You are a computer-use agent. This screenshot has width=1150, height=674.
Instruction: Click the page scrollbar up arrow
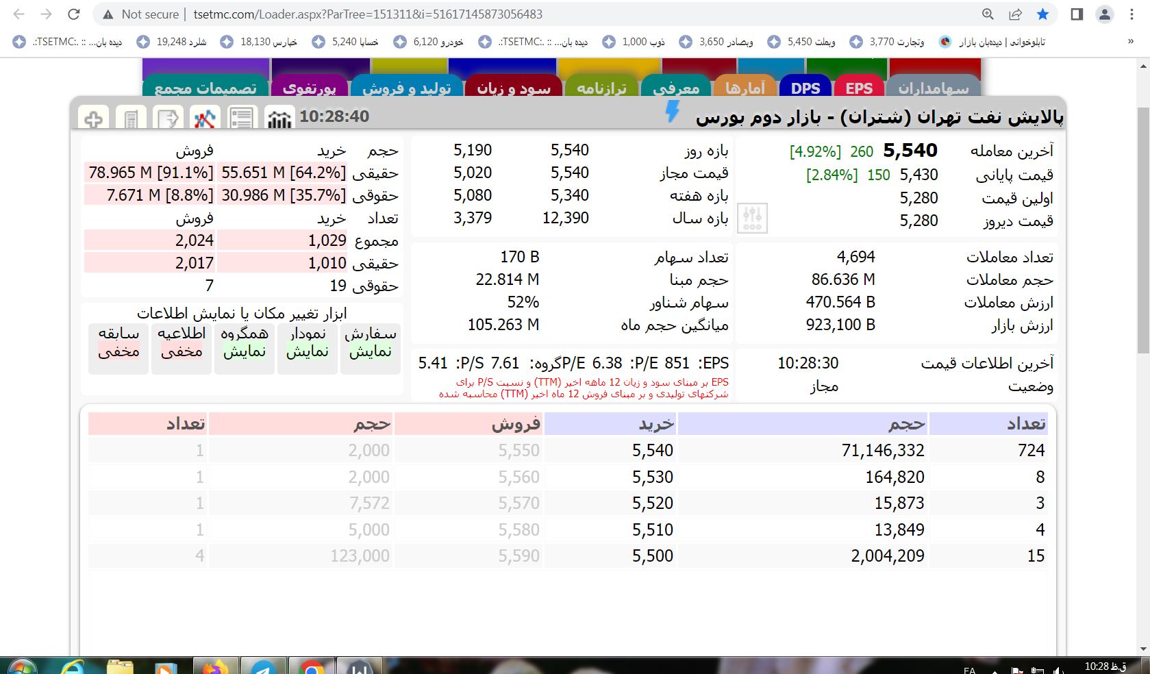click(x=1143, y=66)
